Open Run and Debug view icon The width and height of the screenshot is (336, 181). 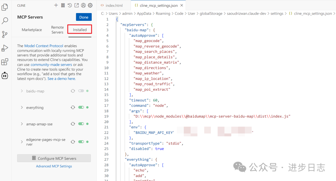click(x=5, y=48)
